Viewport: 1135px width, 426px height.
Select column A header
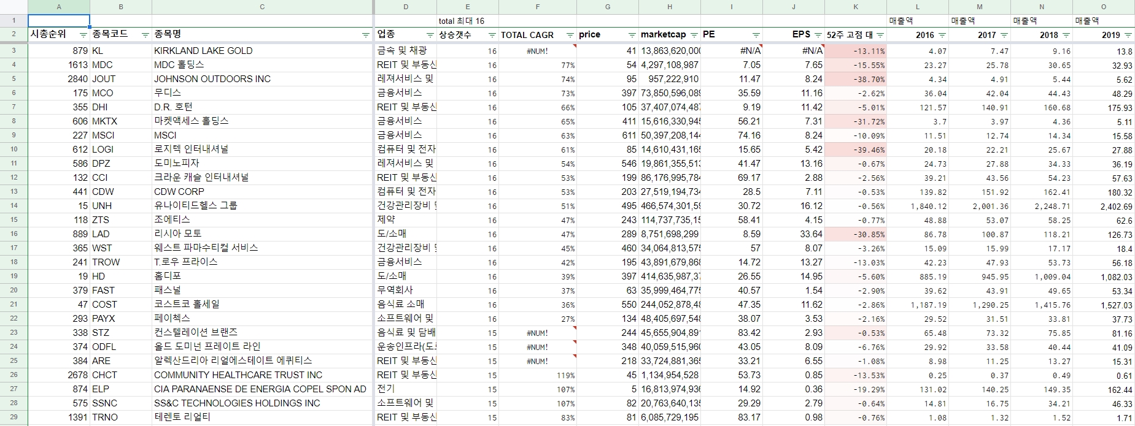(x=59, y=7)
